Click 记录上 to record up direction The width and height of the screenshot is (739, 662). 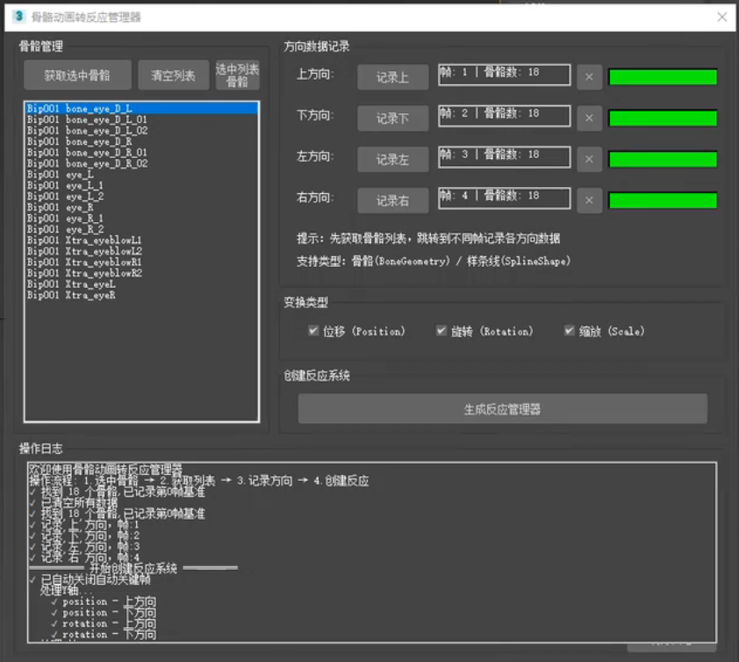(x=392, y=76)
